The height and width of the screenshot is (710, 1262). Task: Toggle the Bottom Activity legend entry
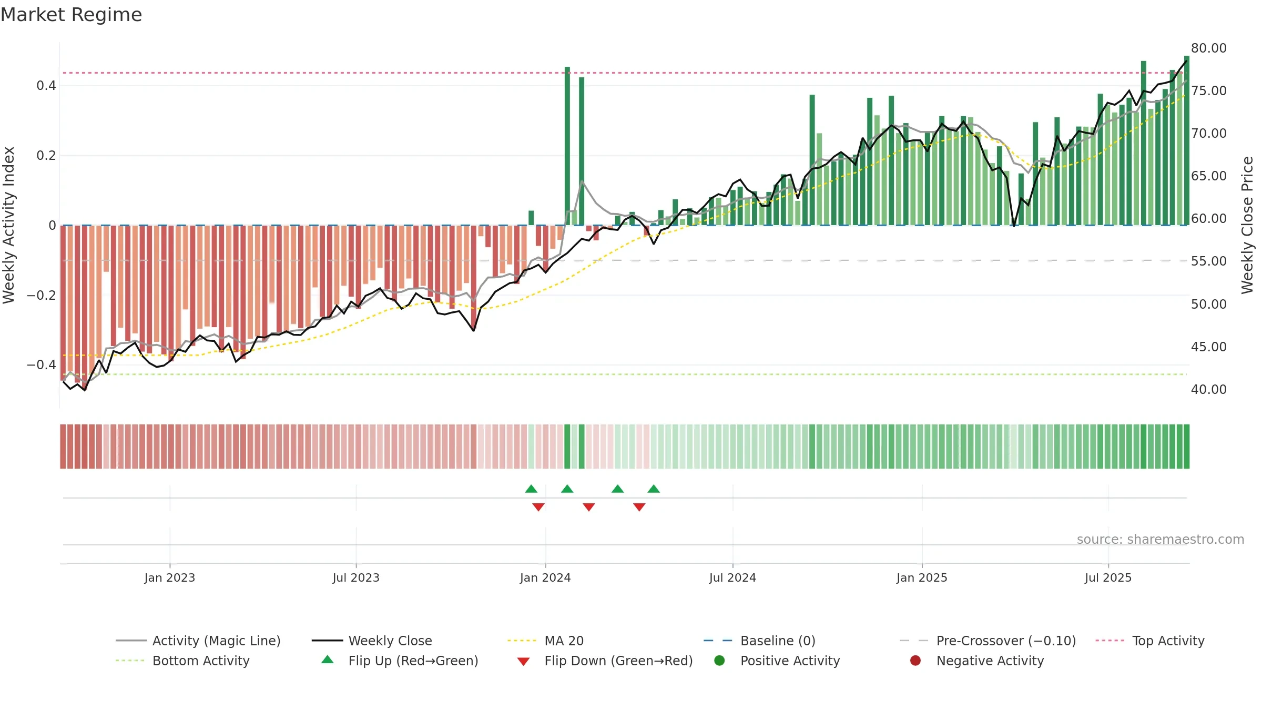tap(182, 661)
